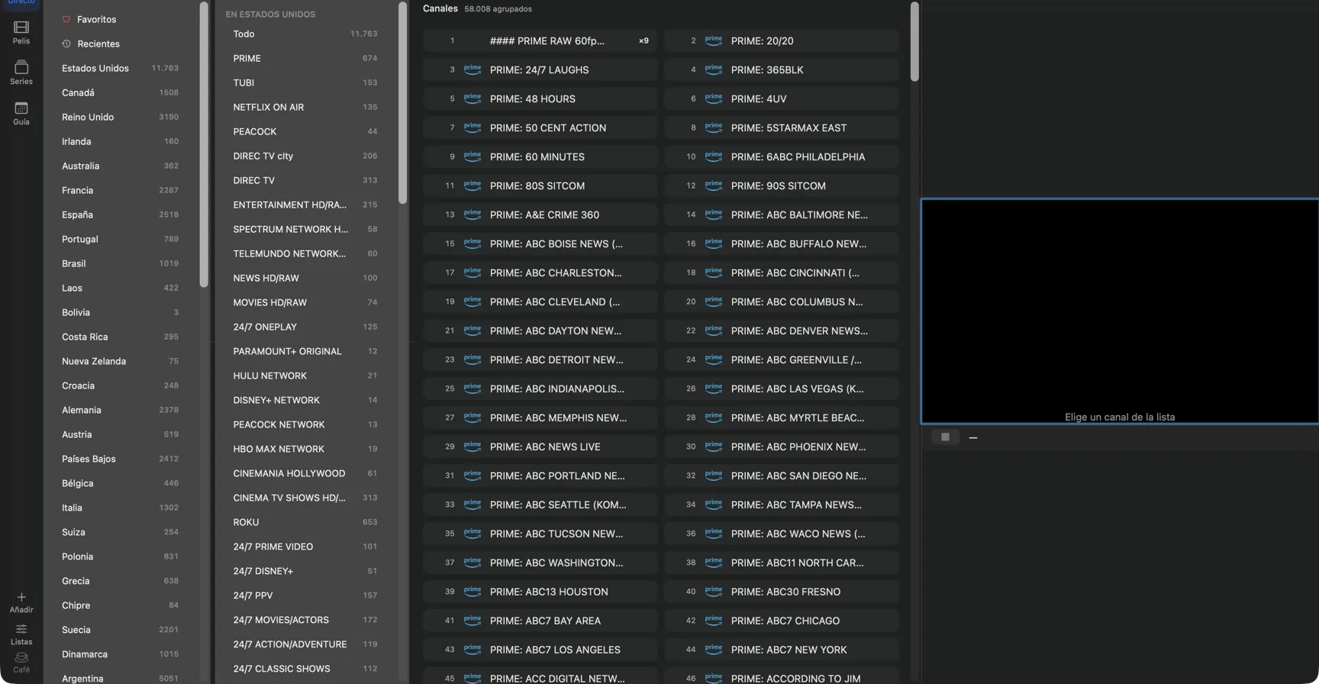Screen dimensions: 1319x684
Task: Play channel PRIME: ABC LAS VEGAS
Action: coord(782,389)
